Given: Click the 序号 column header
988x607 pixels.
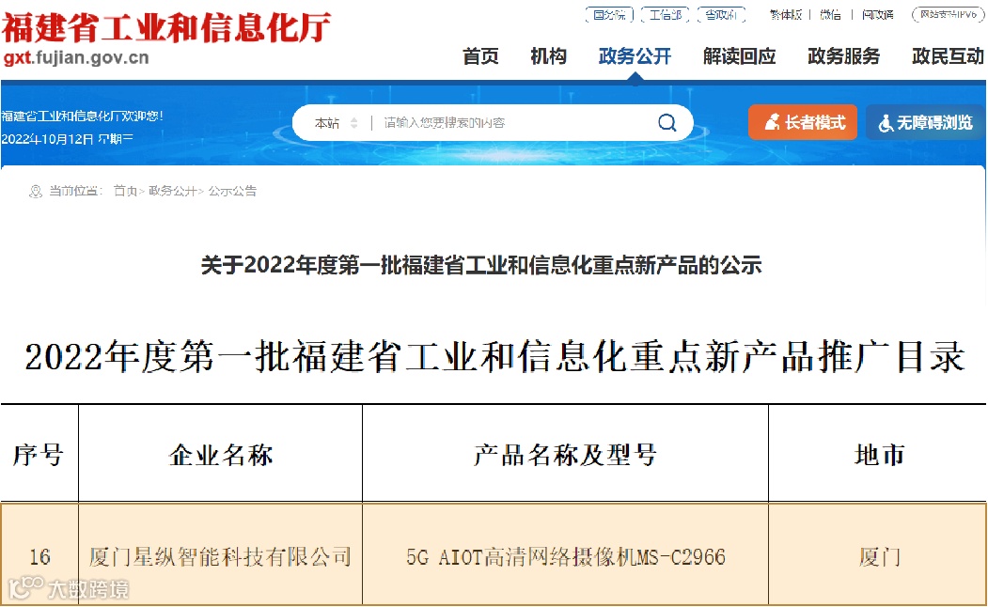Looking at the screenshot, I should tap(39, 455).
